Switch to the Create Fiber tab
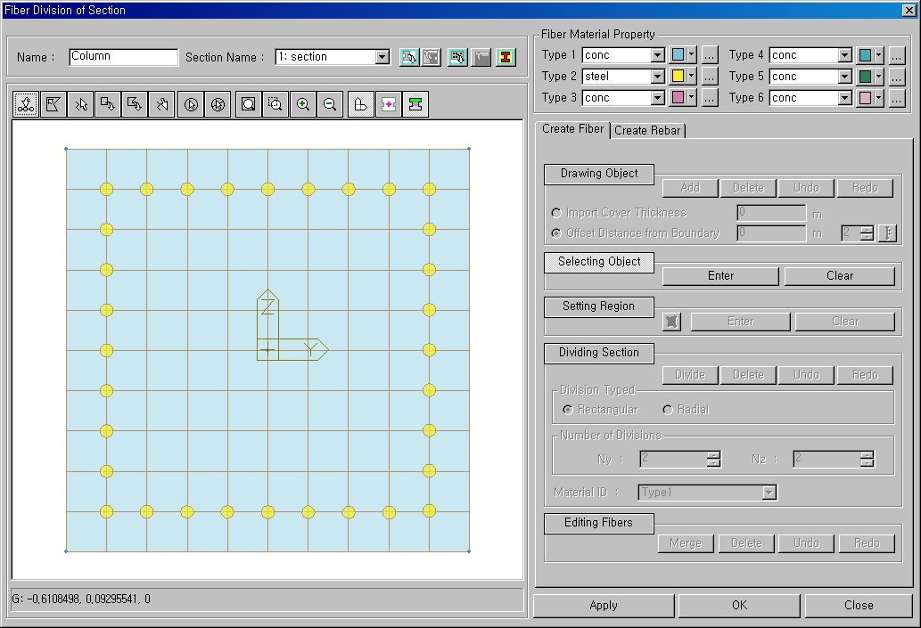 pyautogui.click(x=573, y=130)
